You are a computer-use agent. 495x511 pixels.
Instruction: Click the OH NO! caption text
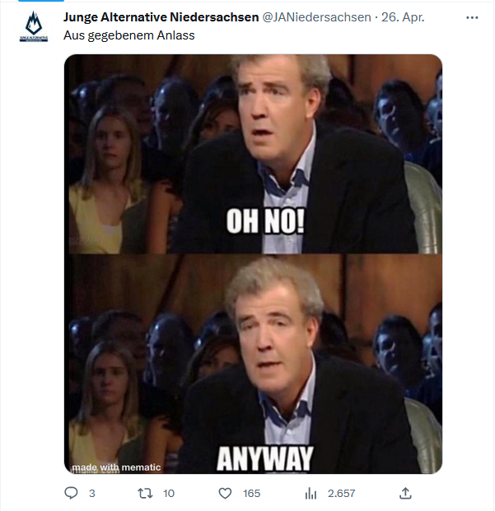click(x=265, y=221)
